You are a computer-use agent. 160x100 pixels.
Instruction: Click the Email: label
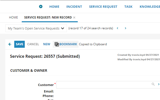point(49,91)
